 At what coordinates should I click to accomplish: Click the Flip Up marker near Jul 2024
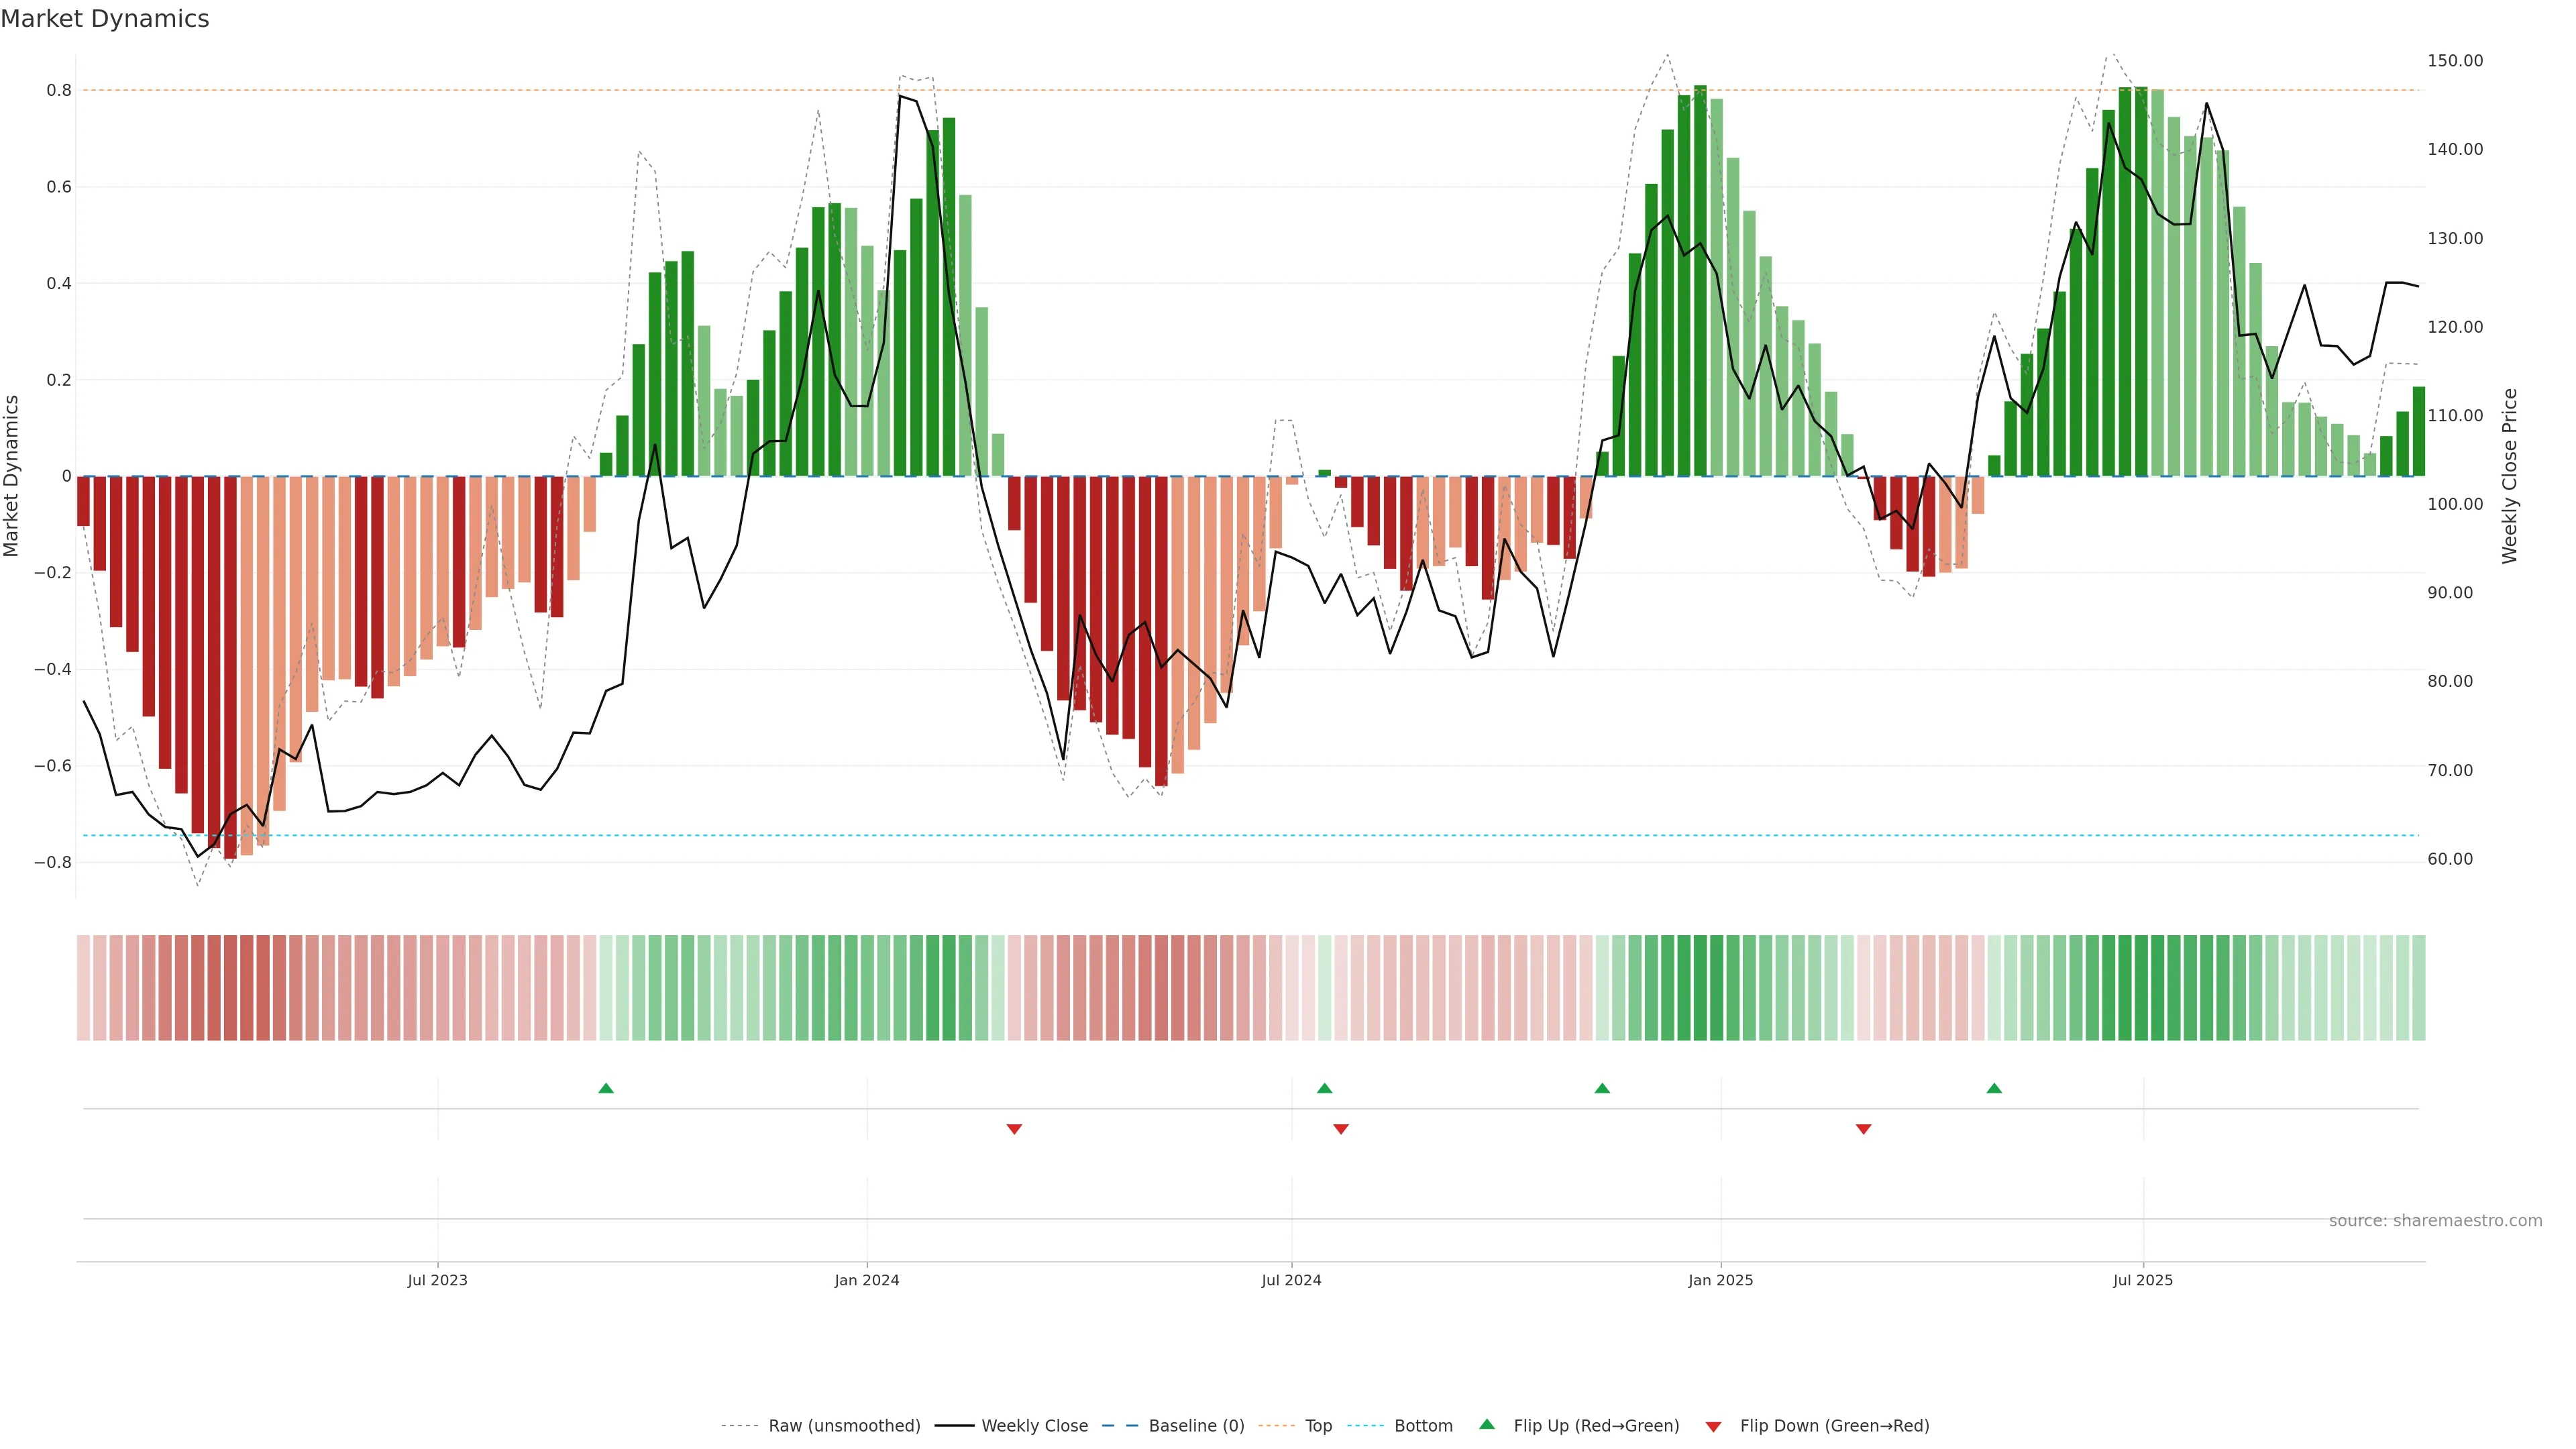pos(1324,1088)
